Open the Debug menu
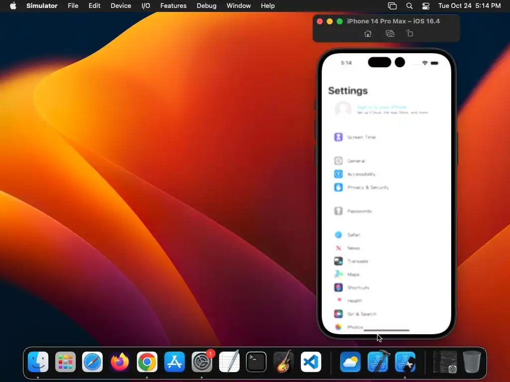 pyautogui.click(x=207, y=5)
